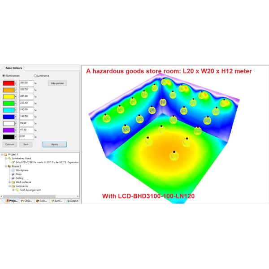Click the Field Arrangement icon
The width and height of the screenshot is (269, 269).
17,190
